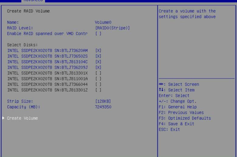Screen dimensions: 237x157
Task: Click the Select Screen arrows icon
Action: [161, 84]
